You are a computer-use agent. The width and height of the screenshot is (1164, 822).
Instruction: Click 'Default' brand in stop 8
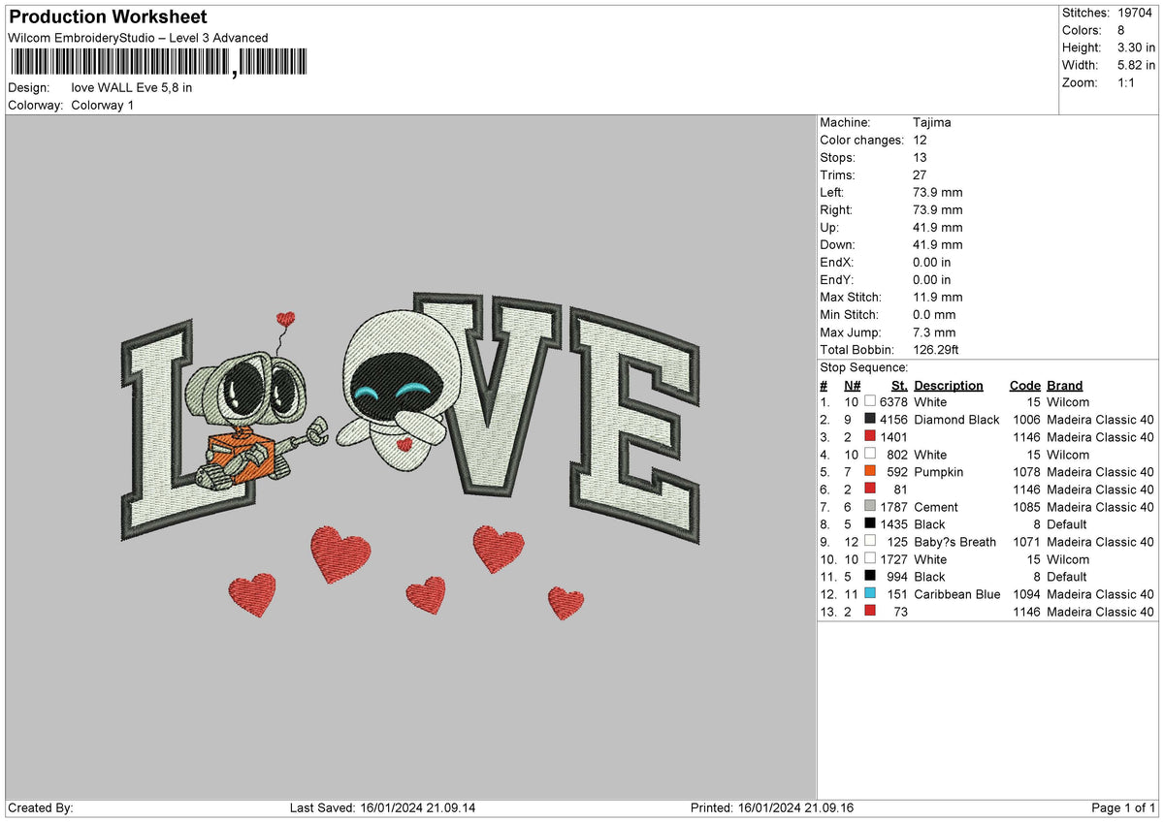pyautogui.click(x=1067, y=523)
